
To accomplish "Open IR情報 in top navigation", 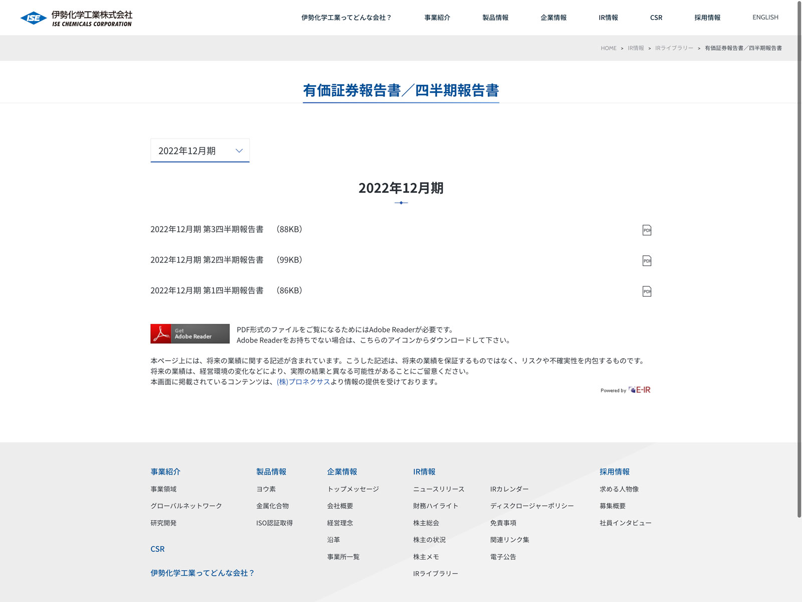I will (x=608, y=18).
